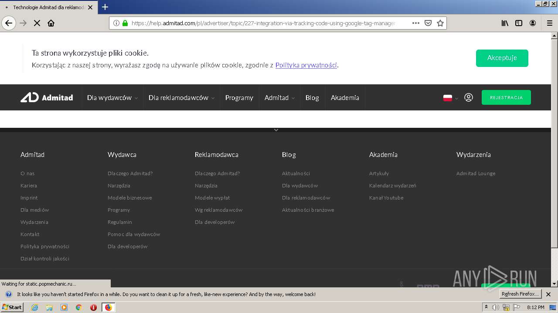Screen dimensions: 558x313
Task: Open a new browser tab
Action: 105,7
